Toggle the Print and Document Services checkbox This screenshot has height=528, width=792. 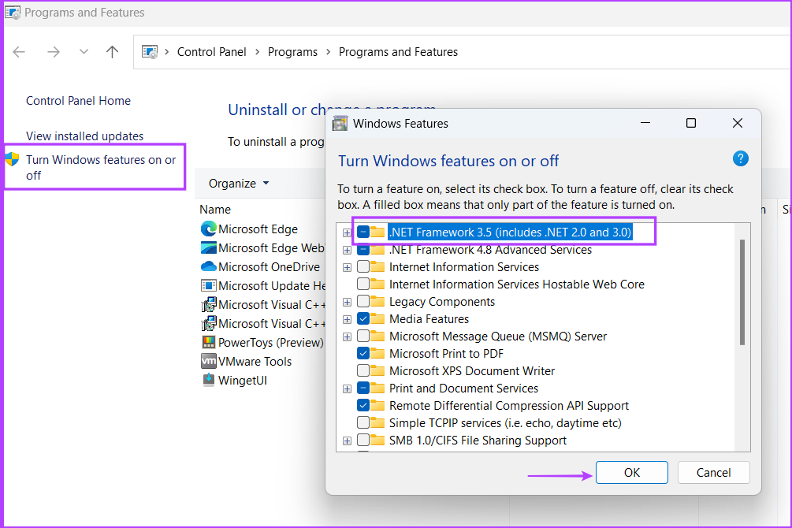[x=363, y=388]
